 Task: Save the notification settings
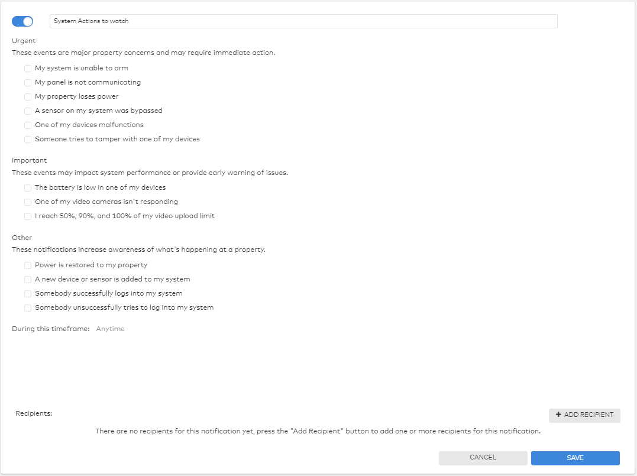pyautogui.click(x=575, y=458)
